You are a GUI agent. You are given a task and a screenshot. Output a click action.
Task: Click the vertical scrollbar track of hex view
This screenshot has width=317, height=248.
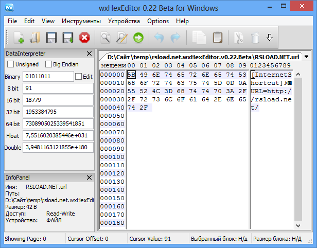(298, 150)
